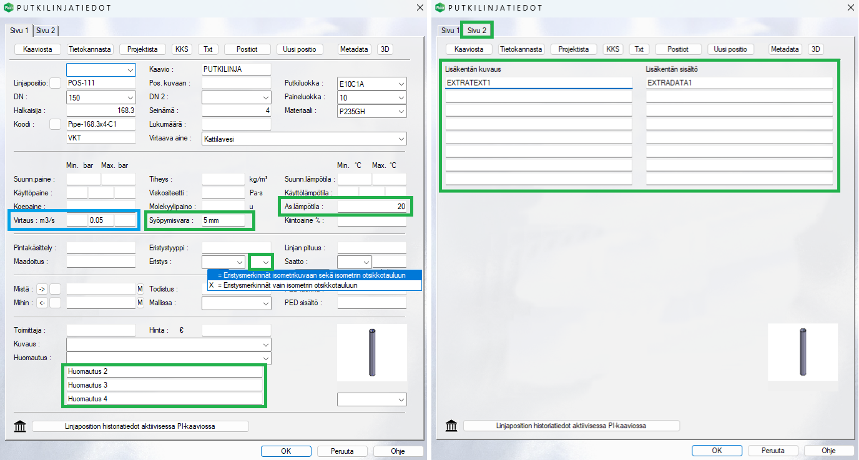Click the arrow button beside Mistä

(42, 289)
